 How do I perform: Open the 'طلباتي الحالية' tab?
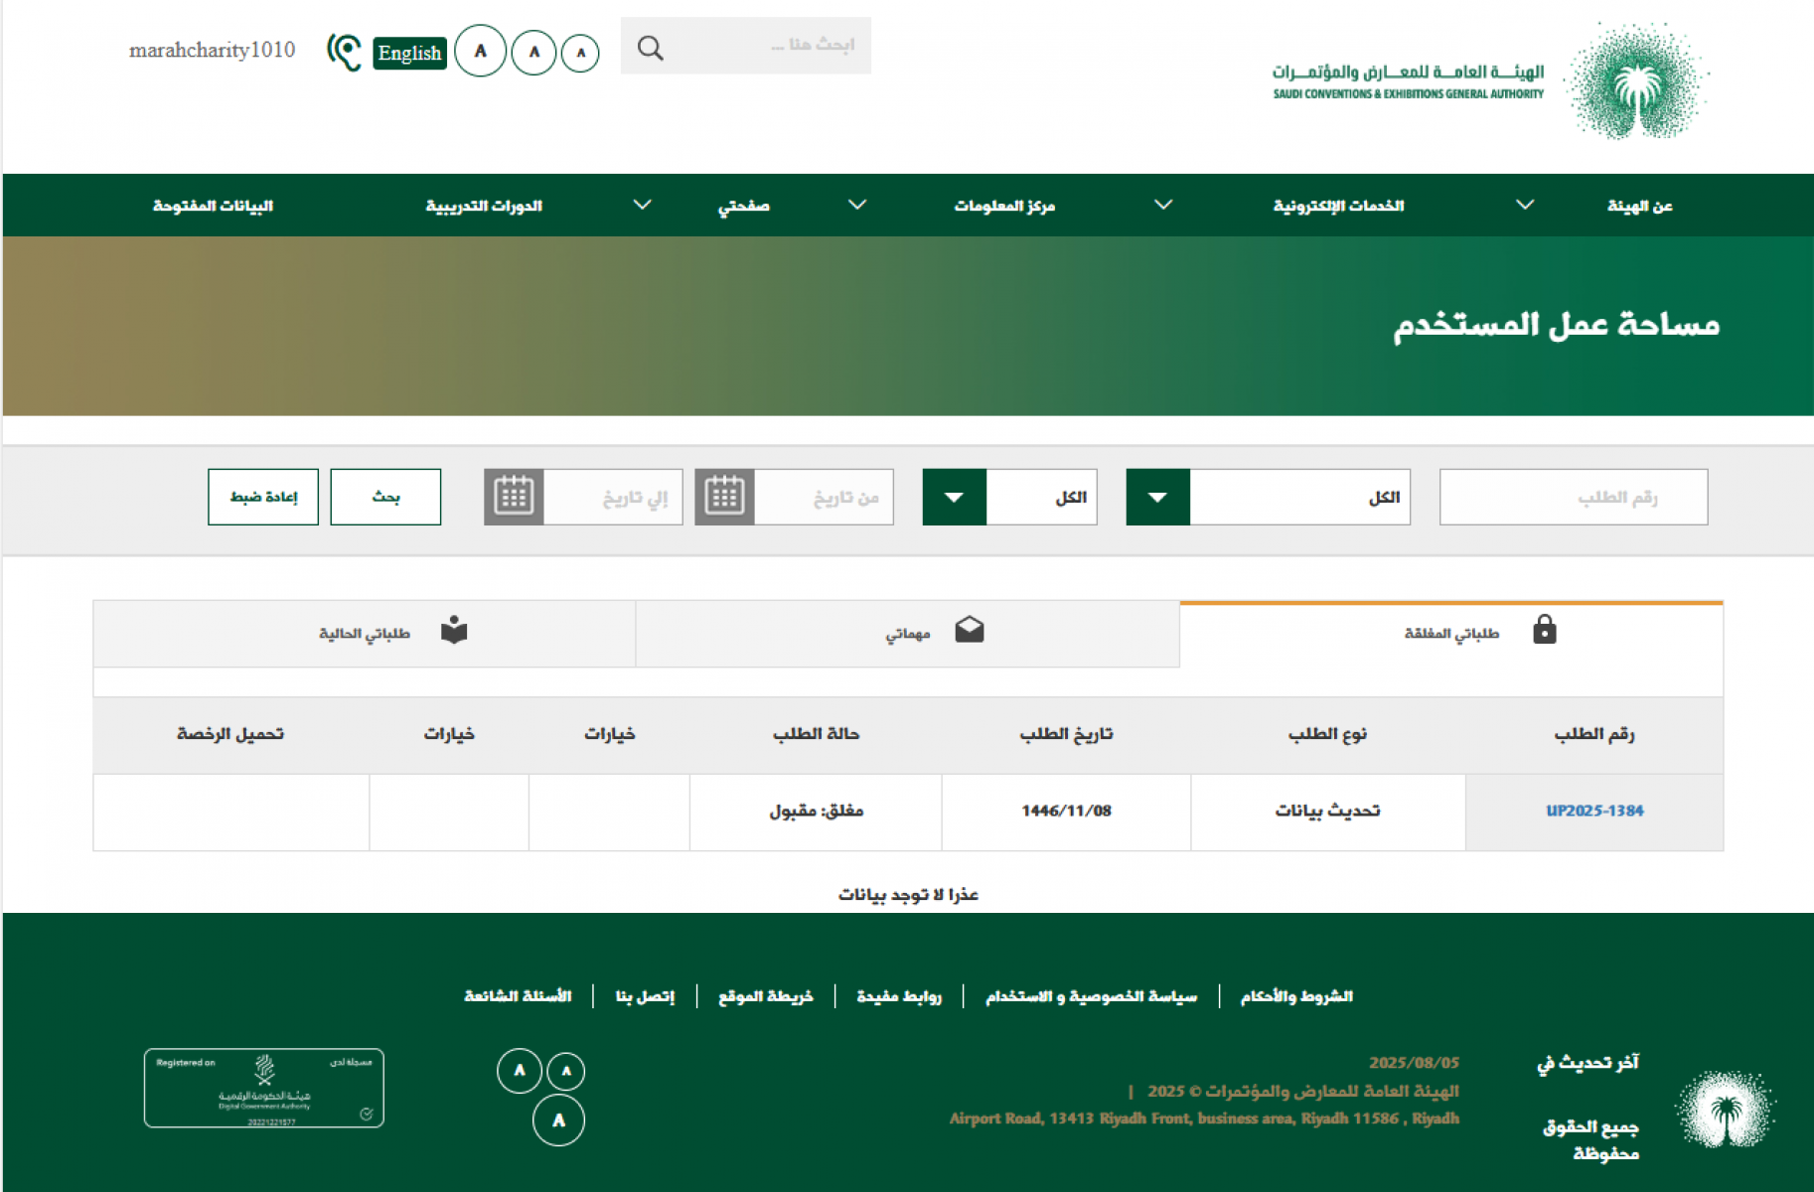(x=365, y=633)
